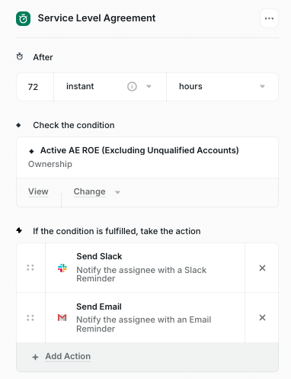Click the Change condition link
Screen dimensions: 291x379
click(x=89, y=191)
